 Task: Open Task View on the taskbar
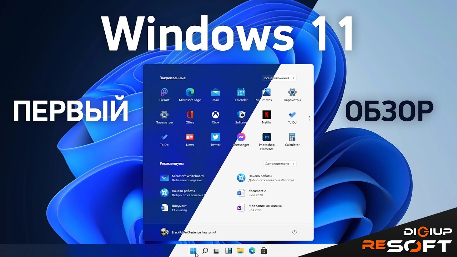point(216,251)
